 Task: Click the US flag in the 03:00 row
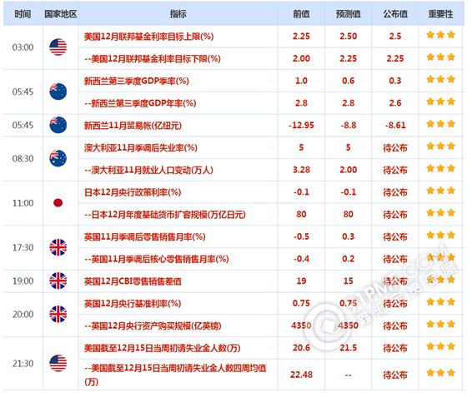tap(58, 47)
